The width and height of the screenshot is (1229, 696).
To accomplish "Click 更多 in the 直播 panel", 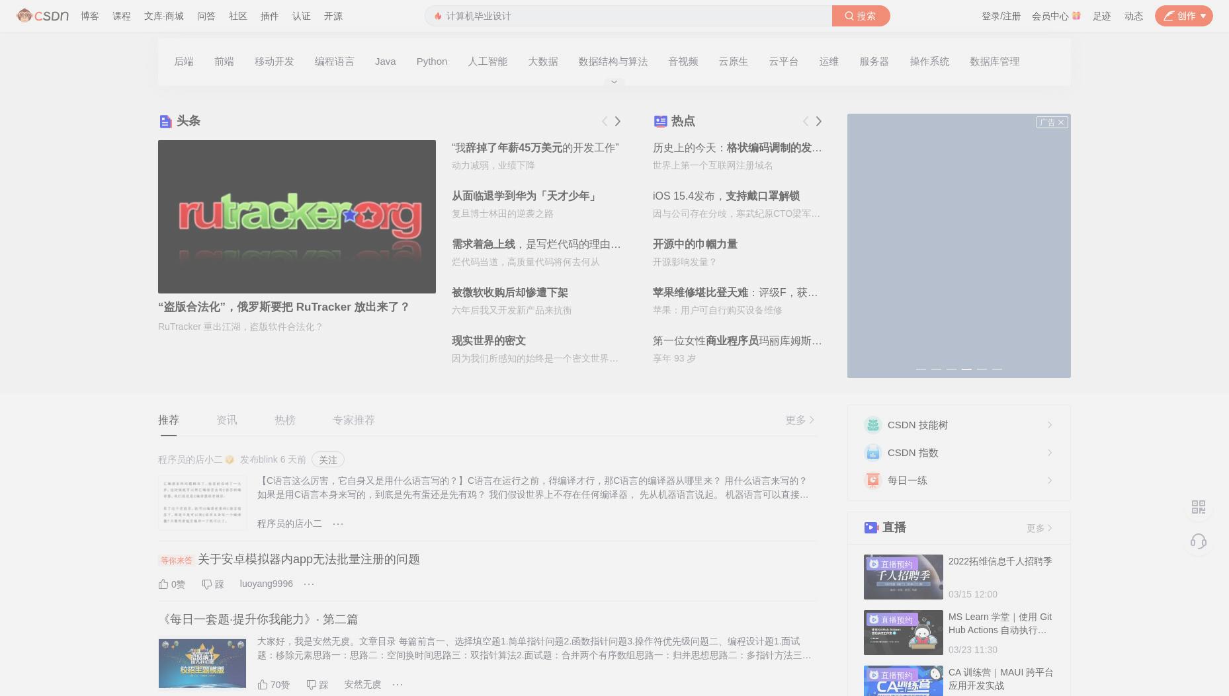I will click(x=1039, y=528).
